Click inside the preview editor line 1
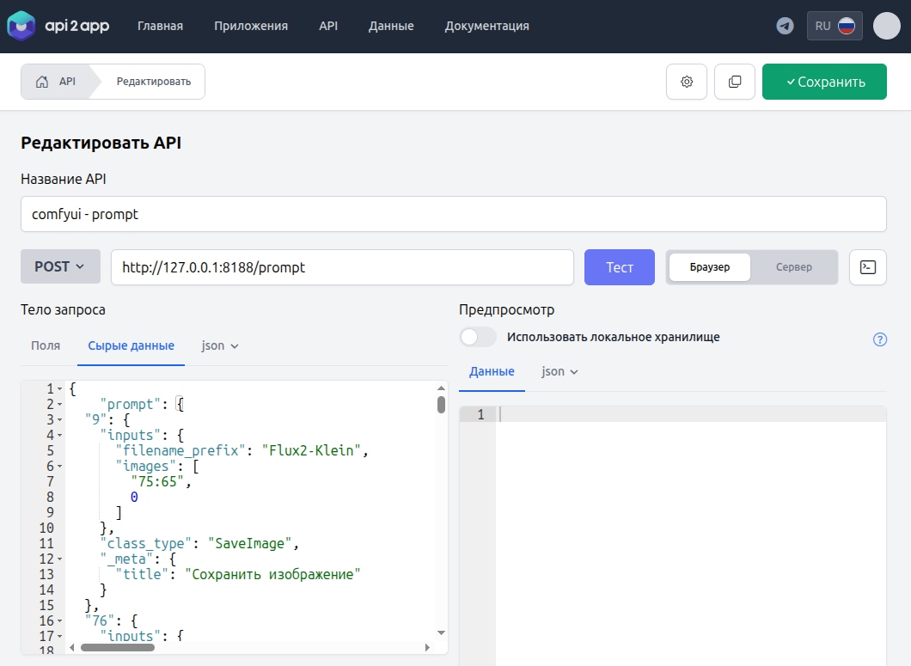 click(x=691, y=414)
